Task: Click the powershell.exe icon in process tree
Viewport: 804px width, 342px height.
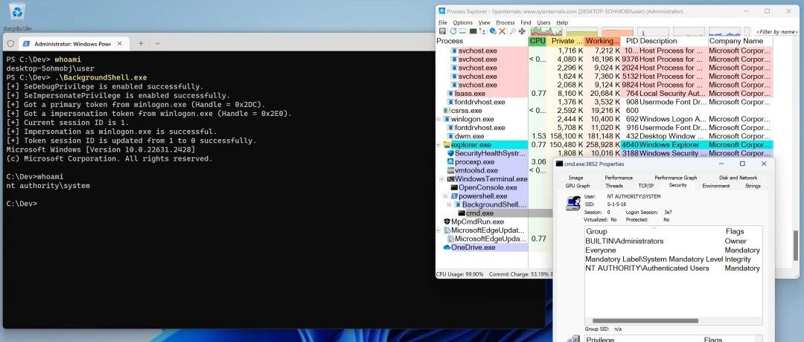Action: (x=454, y=196)
